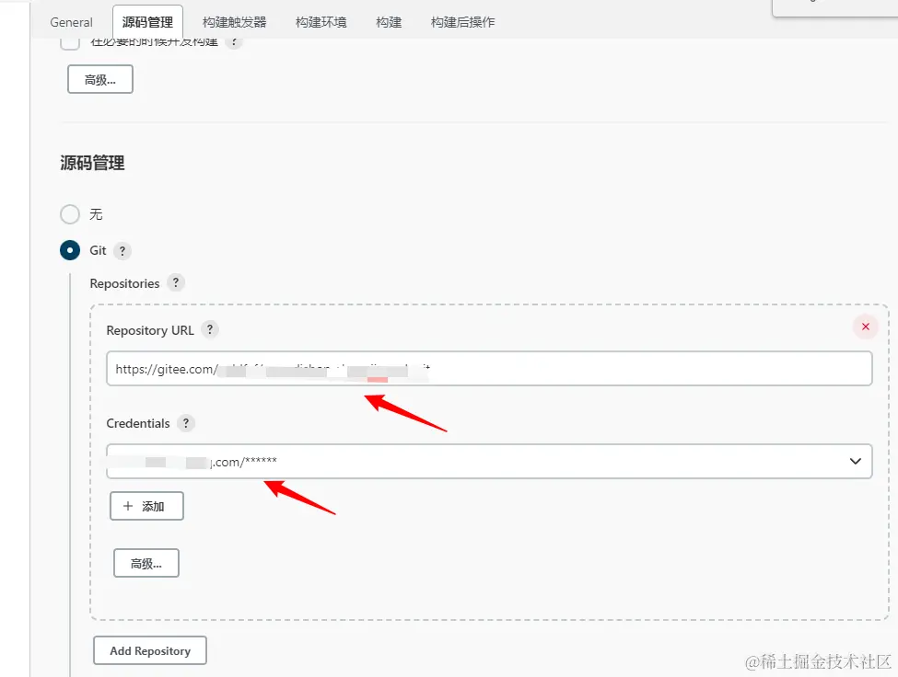Focus the Repository URL input field
The width and height of the screenshot is (898, 677).
(489, 369)
